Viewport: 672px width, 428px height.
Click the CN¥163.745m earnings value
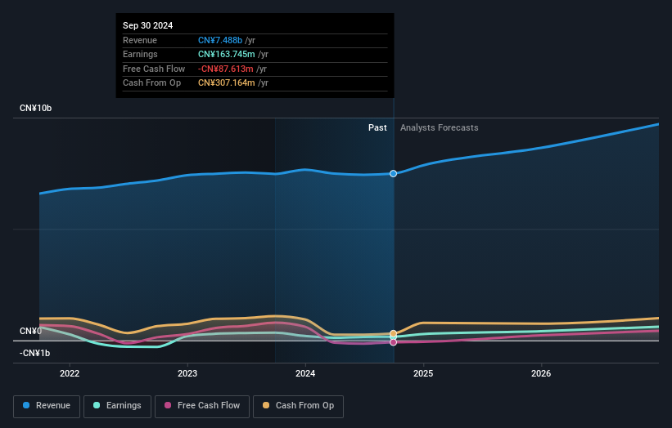pyautogui.click(x=226, y=54)
